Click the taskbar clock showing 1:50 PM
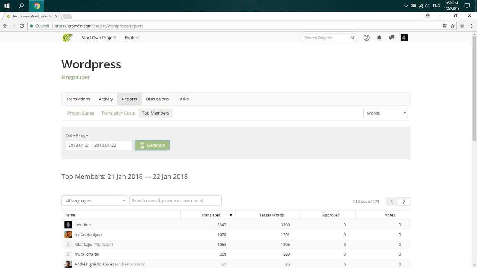 [452, 6]
